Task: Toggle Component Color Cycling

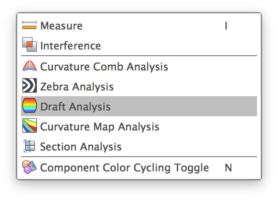Action: 139,168
